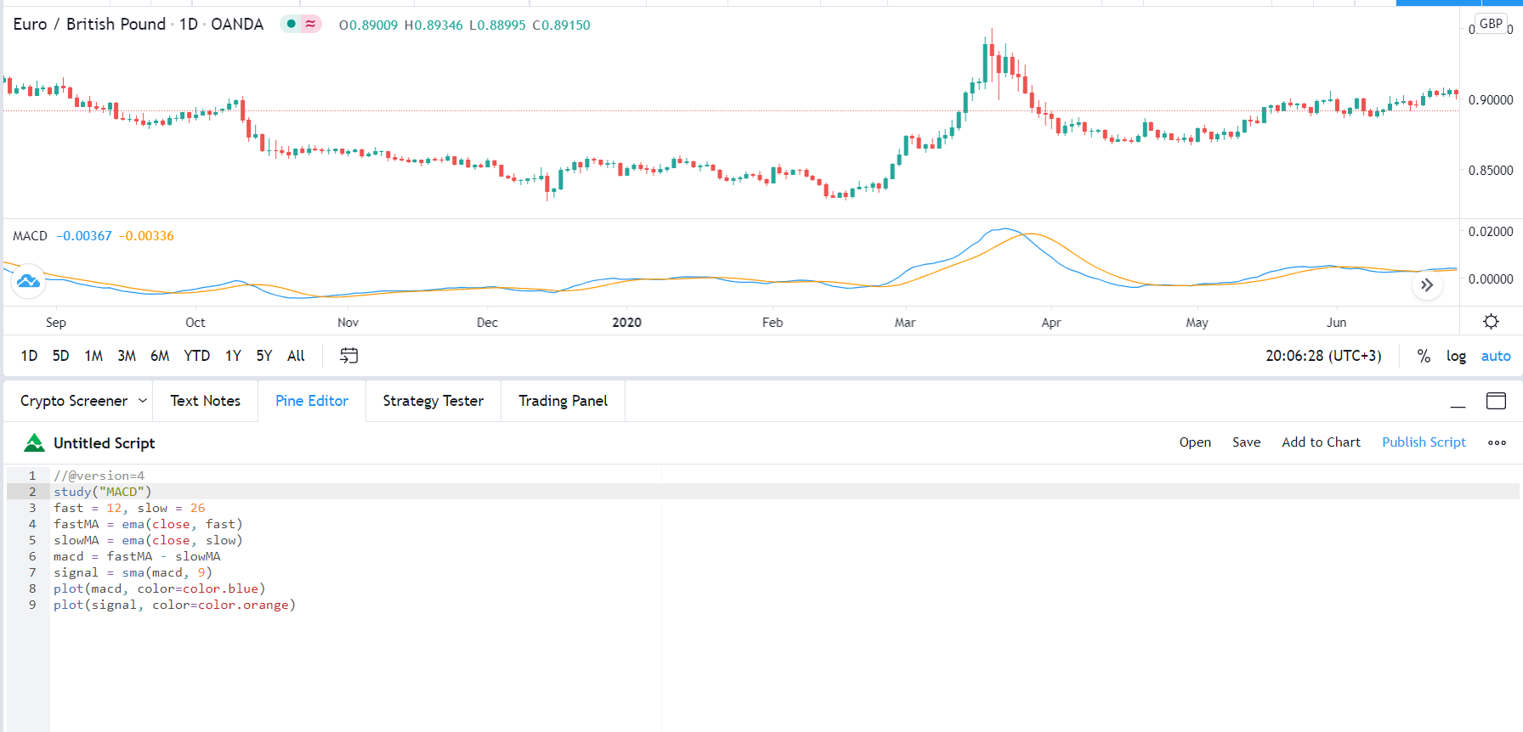Open the timezone menu at 20:06:28 (UTC+3)
1523x732 pixels.
[1323, 356]
